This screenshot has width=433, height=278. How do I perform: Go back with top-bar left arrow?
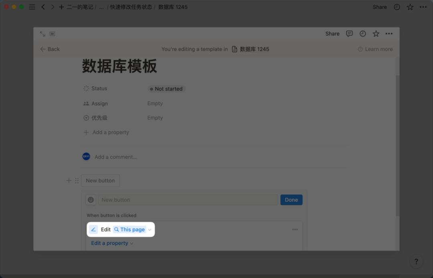(43, 7)
